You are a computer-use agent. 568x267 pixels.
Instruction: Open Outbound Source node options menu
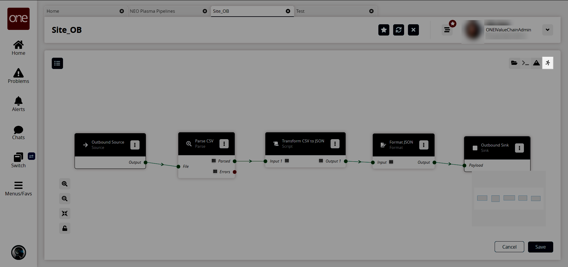click(x=135, y=145)
